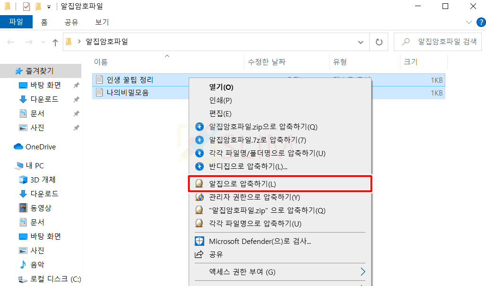486x286 pixels.
Task: Click the refresh button beside the address bar
Action: click(x=379, y=42)
